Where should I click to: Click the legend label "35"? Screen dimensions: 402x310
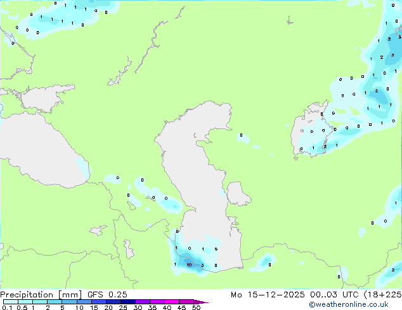tap(152, 307)
